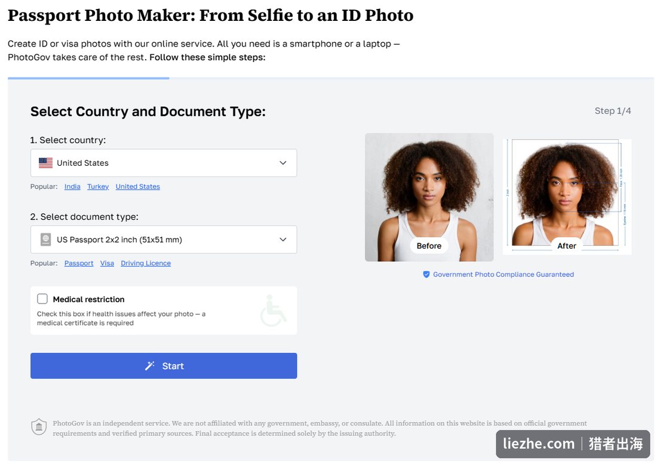Click the passport document icon
Viewport: 657px width, 465px height.
[45, 240]
